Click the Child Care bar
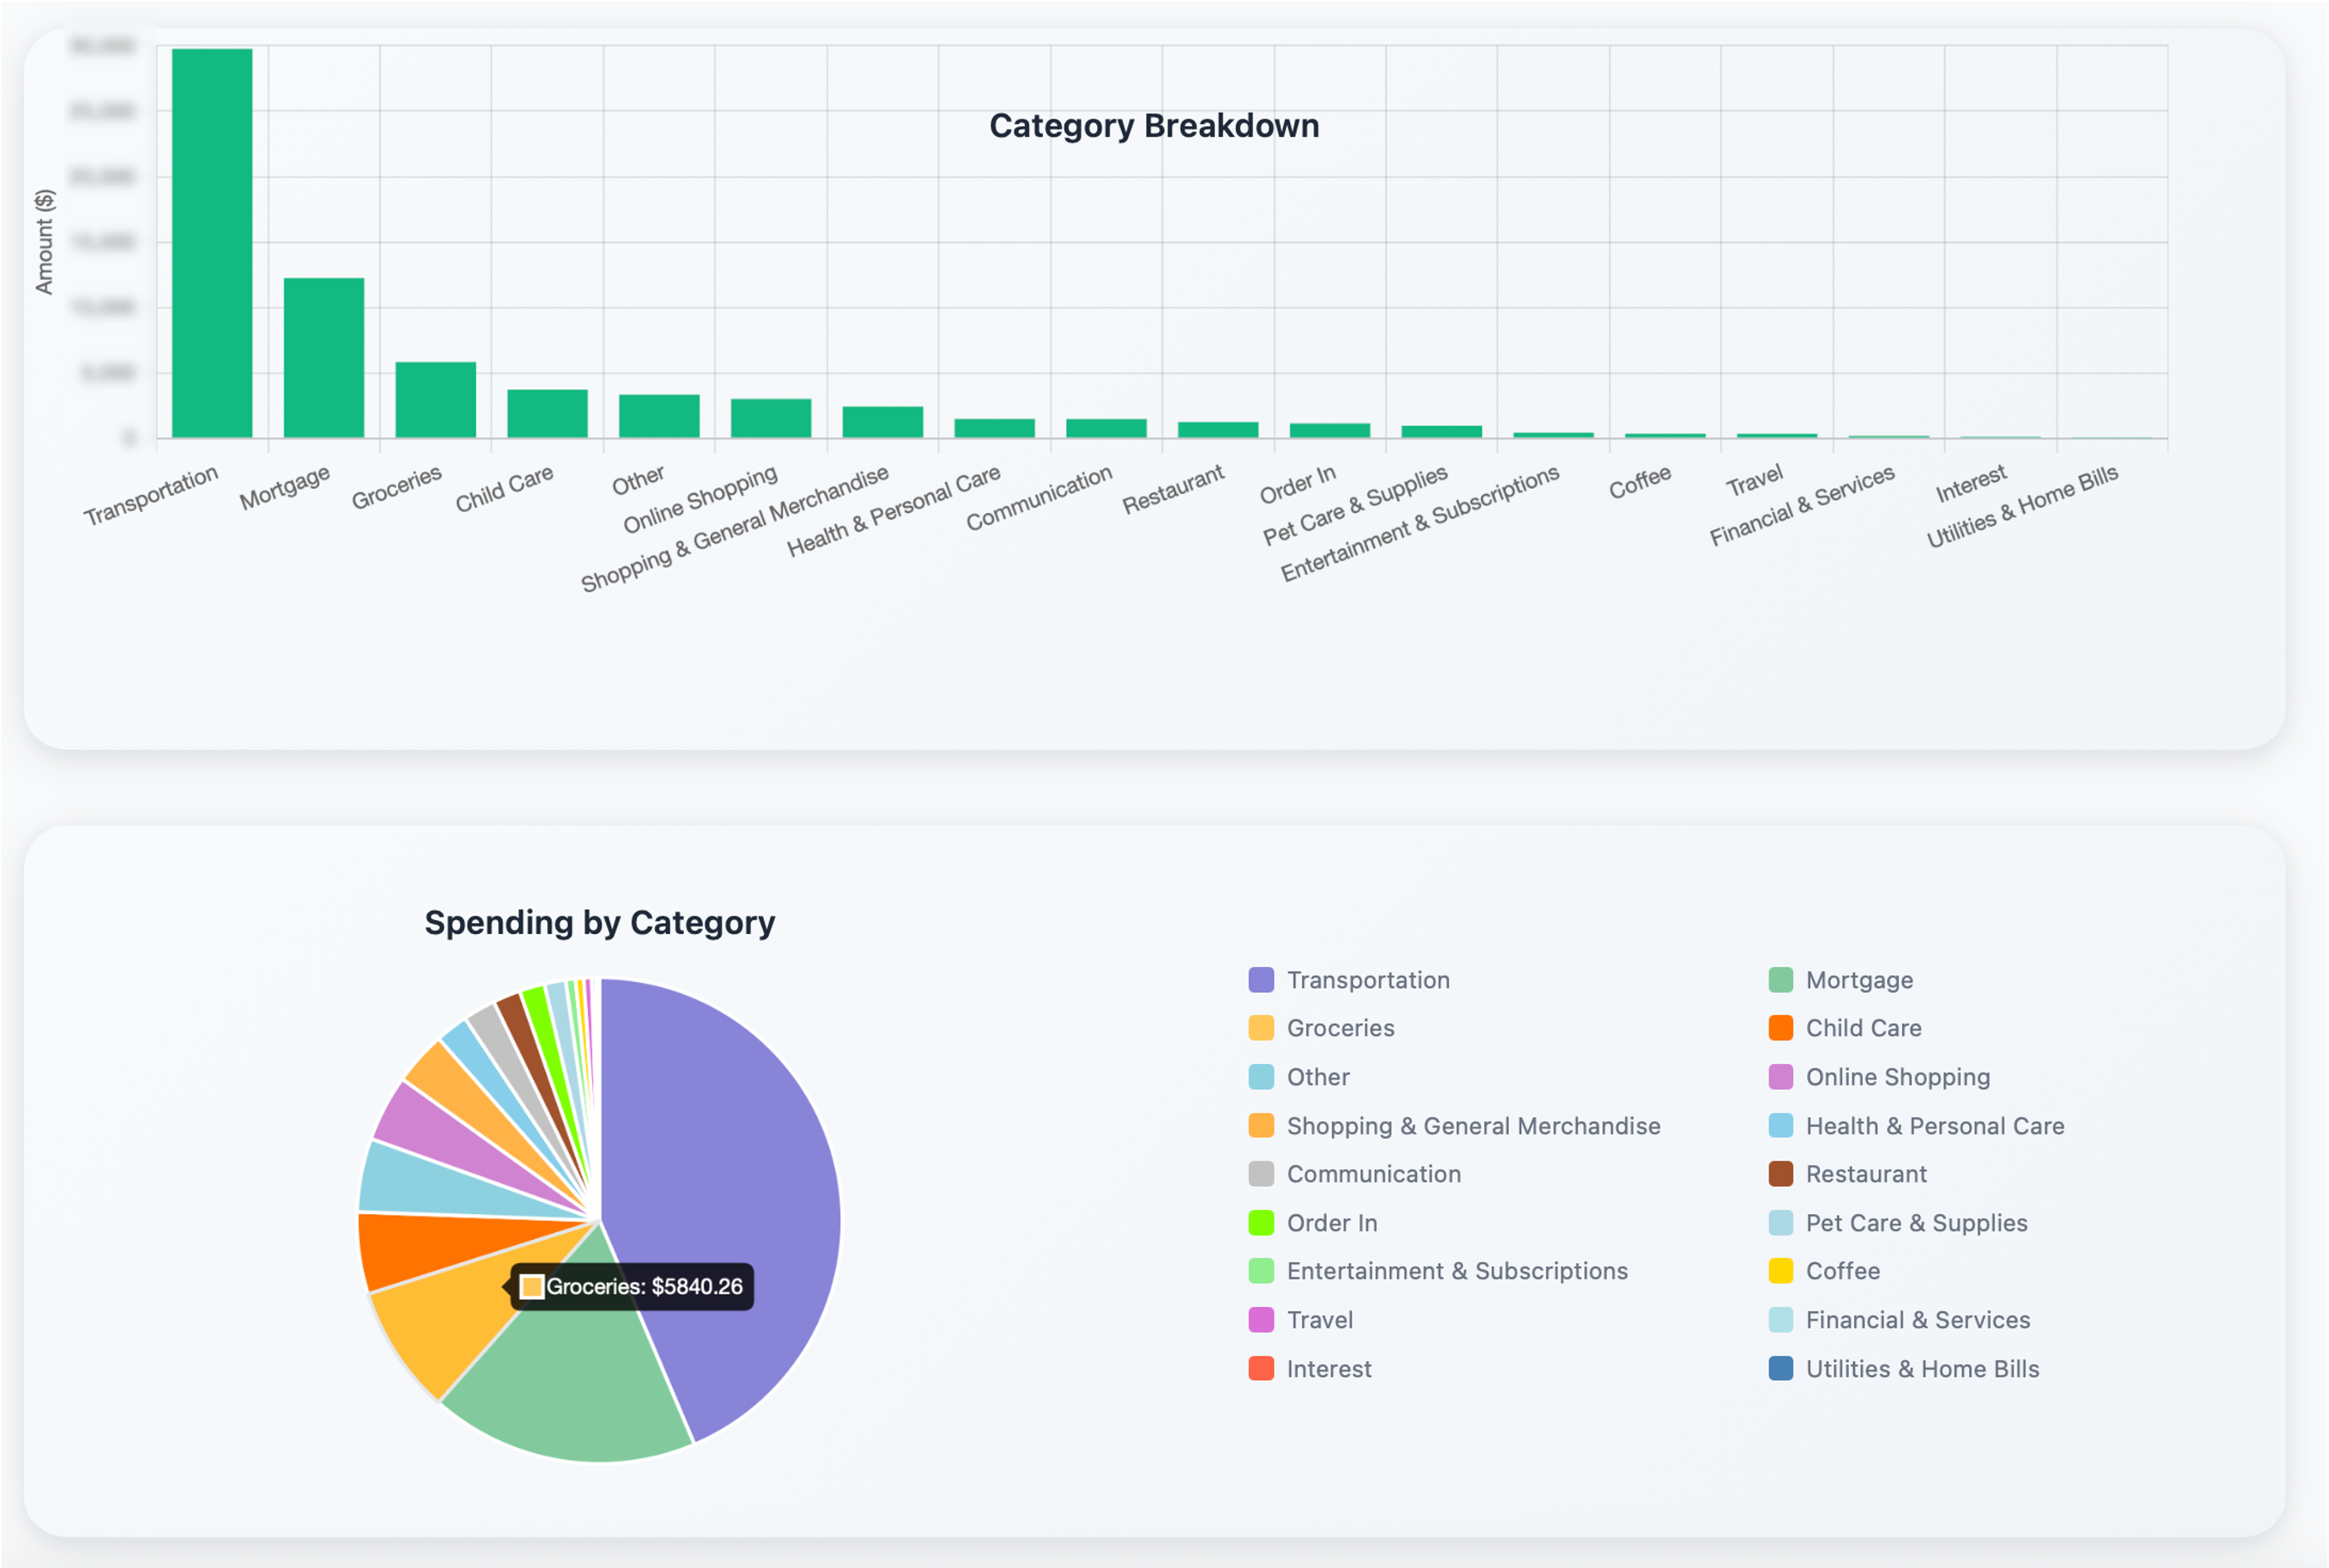 547,413
